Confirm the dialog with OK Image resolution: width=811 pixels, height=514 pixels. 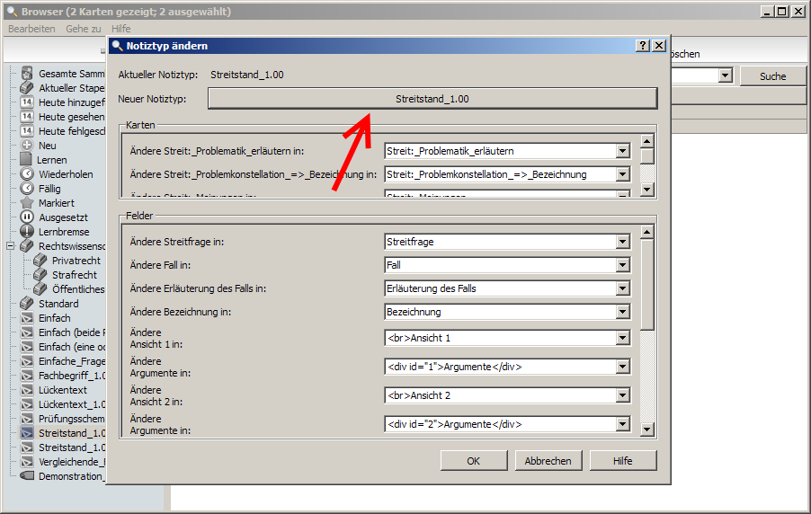473,461
